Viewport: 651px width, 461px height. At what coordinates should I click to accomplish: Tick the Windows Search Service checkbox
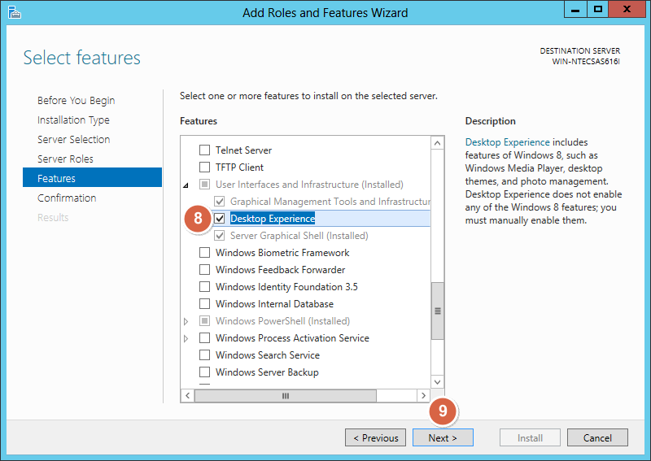[205, 354]
